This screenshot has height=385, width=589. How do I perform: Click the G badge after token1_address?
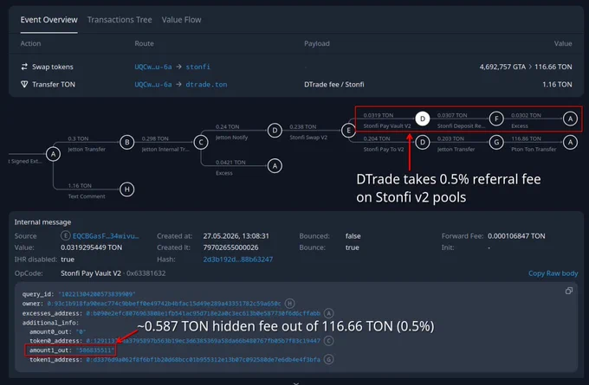point(328,360)
